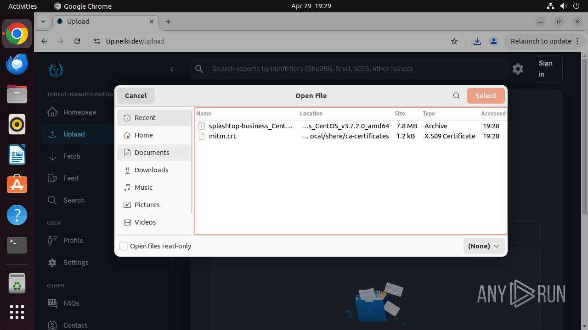Open the (None) file filter dropdown

[x=484, y=246]
